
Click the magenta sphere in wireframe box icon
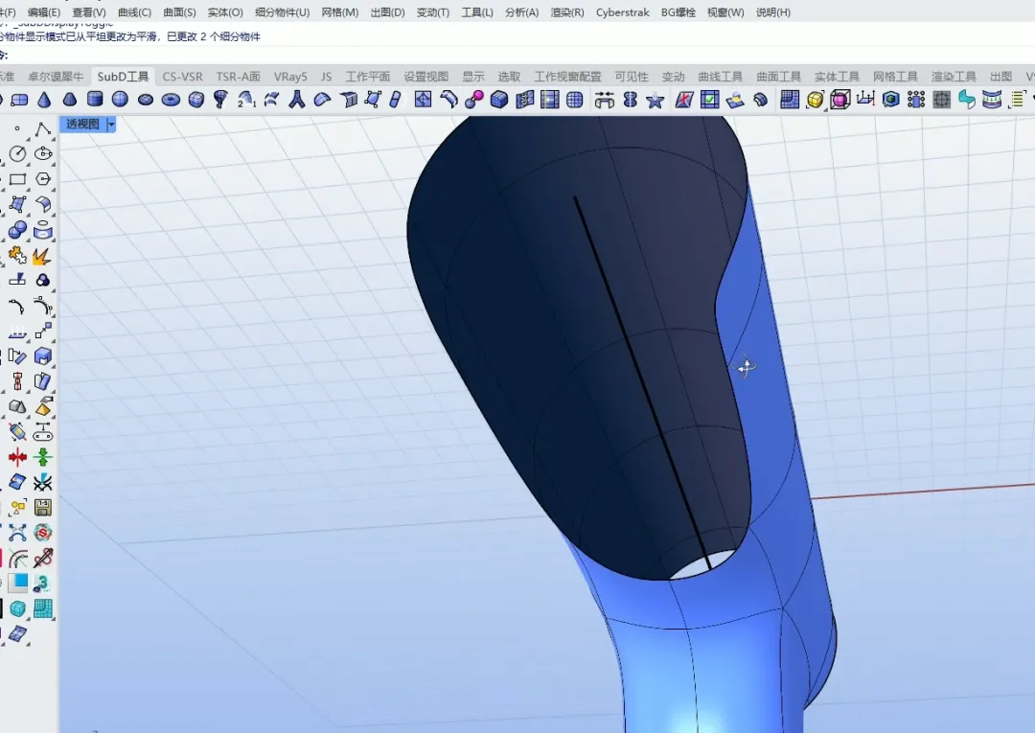[x=840, y=100]
